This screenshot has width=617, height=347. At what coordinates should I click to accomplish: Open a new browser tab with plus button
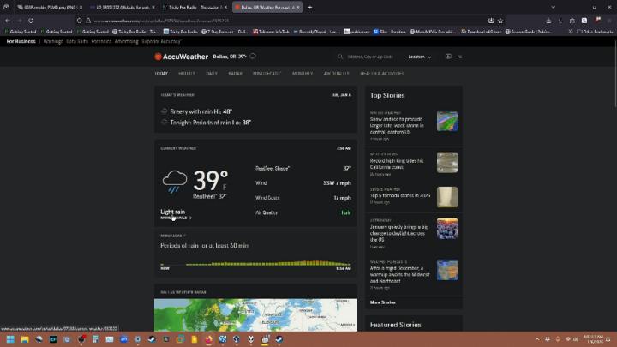[309, 7]
